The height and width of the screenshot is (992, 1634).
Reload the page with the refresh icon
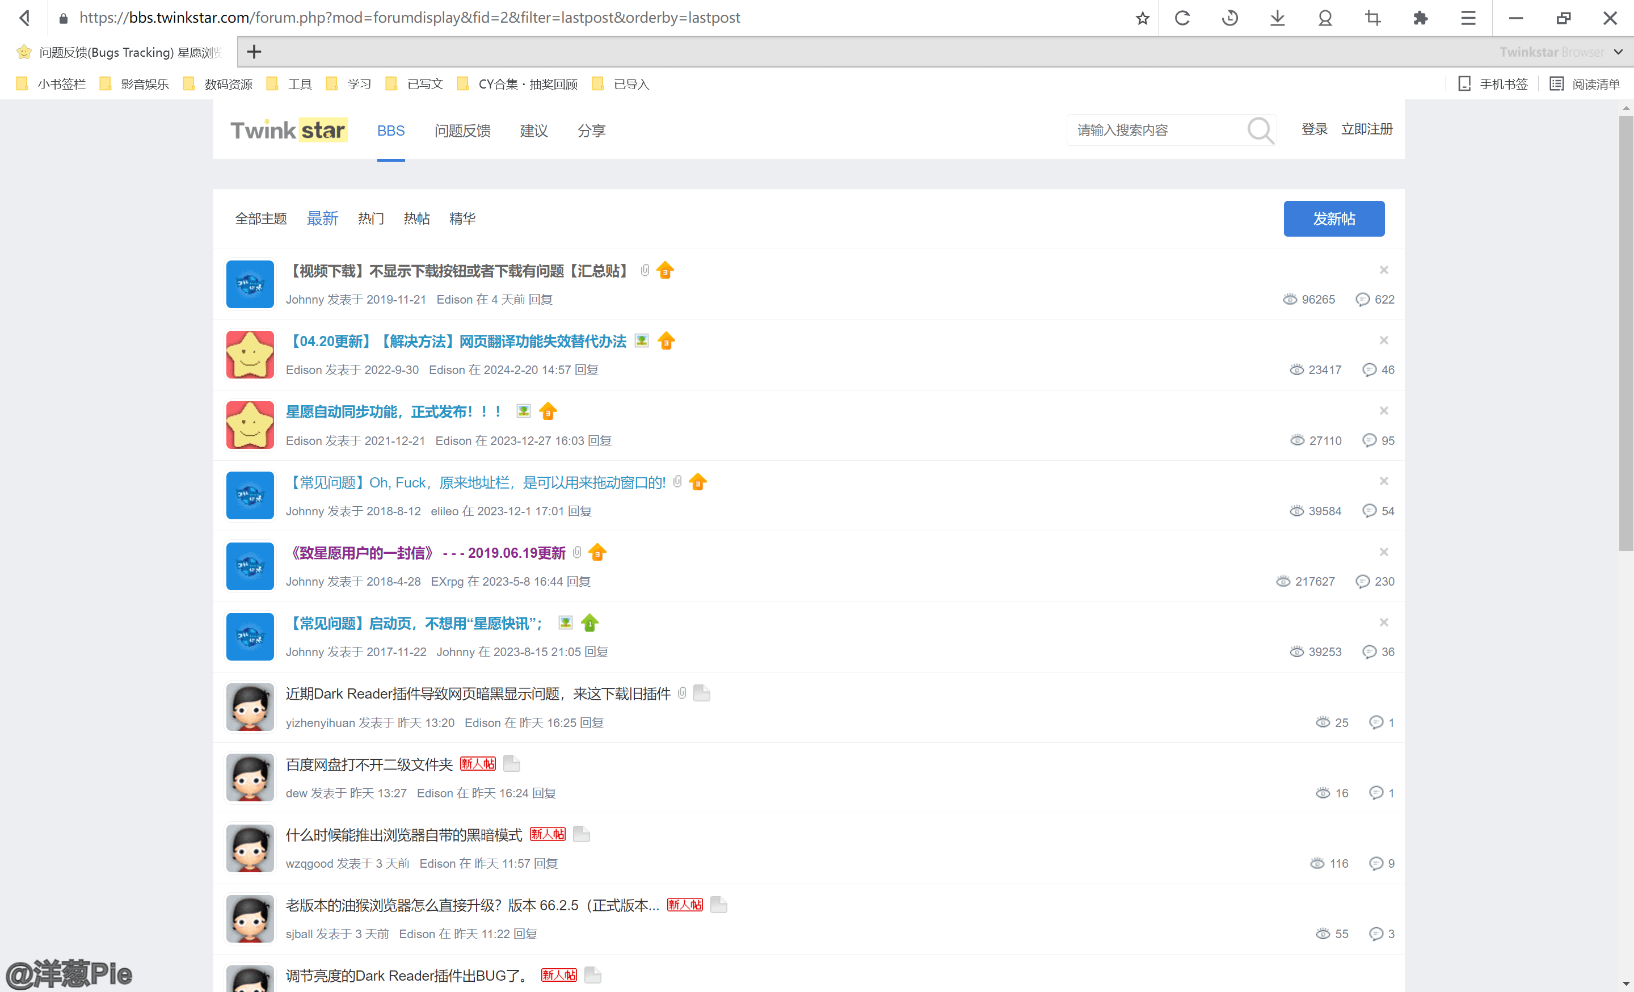1182,18
